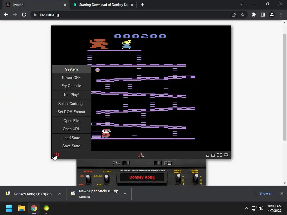
Task: Show hidden system tray icons
Action: coord(246,208)
